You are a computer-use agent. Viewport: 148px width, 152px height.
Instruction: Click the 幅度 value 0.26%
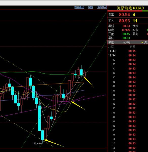click(126, 30)
